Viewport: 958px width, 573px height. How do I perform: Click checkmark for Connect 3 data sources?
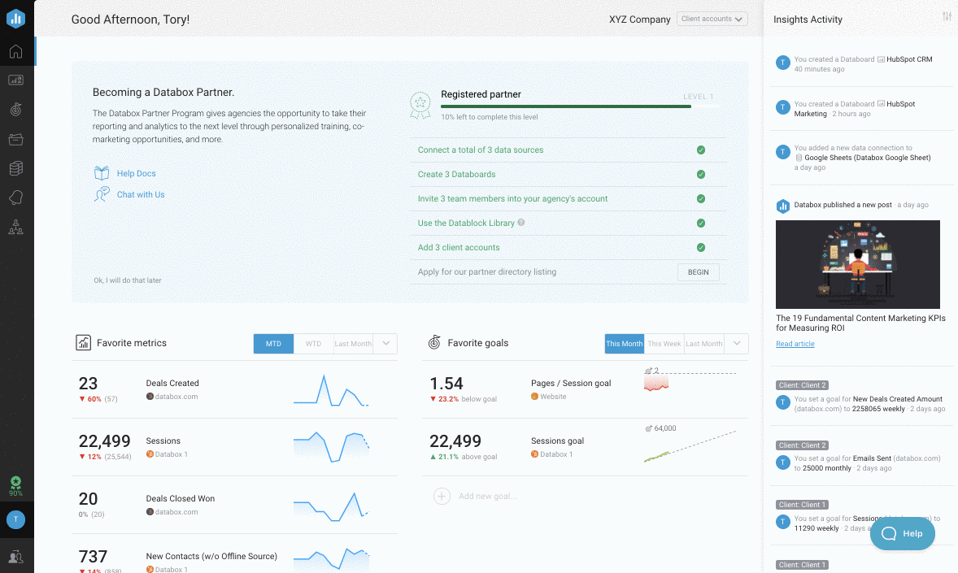point(701,150)
